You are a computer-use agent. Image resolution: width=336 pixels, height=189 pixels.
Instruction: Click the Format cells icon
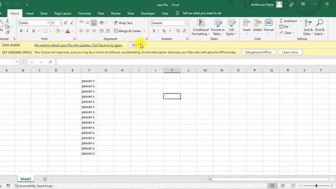coord(268,23)
